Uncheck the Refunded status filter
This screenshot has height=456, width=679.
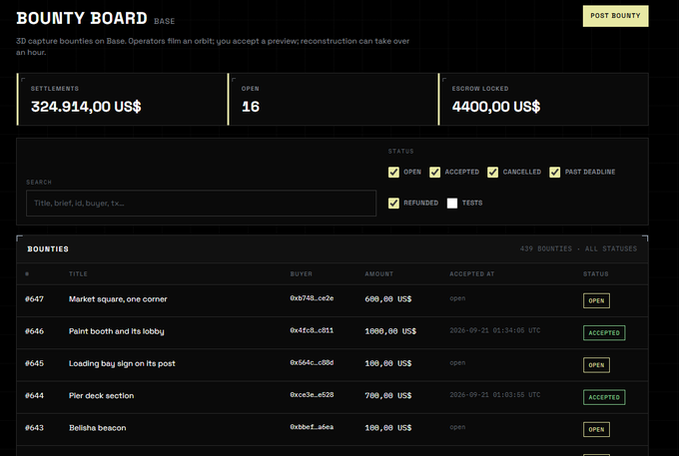pos(393,204)
